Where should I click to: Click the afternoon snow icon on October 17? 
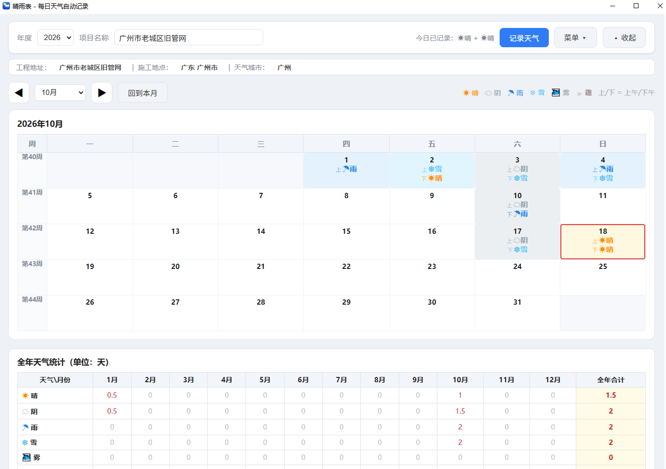517,250
